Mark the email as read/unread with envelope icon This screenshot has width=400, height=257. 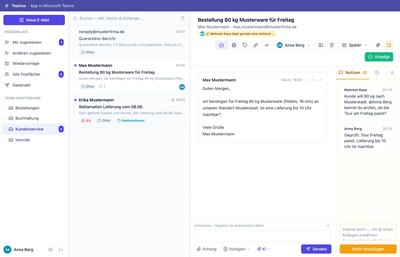click(x=221, y=45)
